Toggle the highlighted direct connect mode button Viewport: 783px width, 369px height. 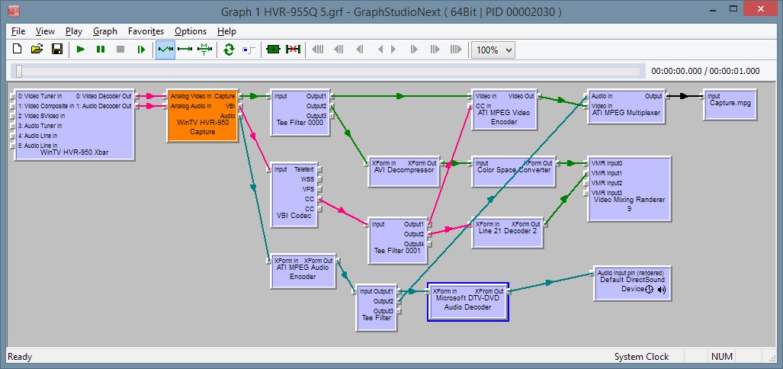165,50
